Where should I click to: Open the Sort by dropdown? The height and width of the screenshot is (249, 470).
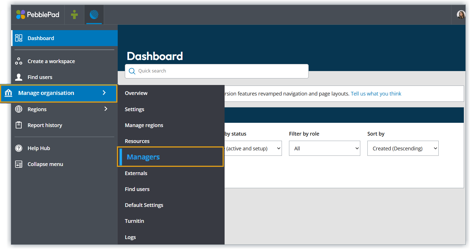(403, 148)
